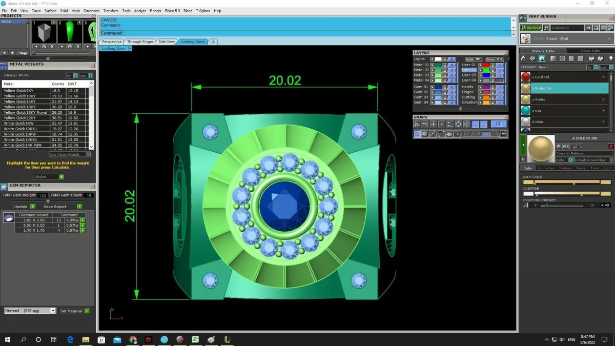
Task: Open the Dimension menu
Action: click(x=91, y=11)
